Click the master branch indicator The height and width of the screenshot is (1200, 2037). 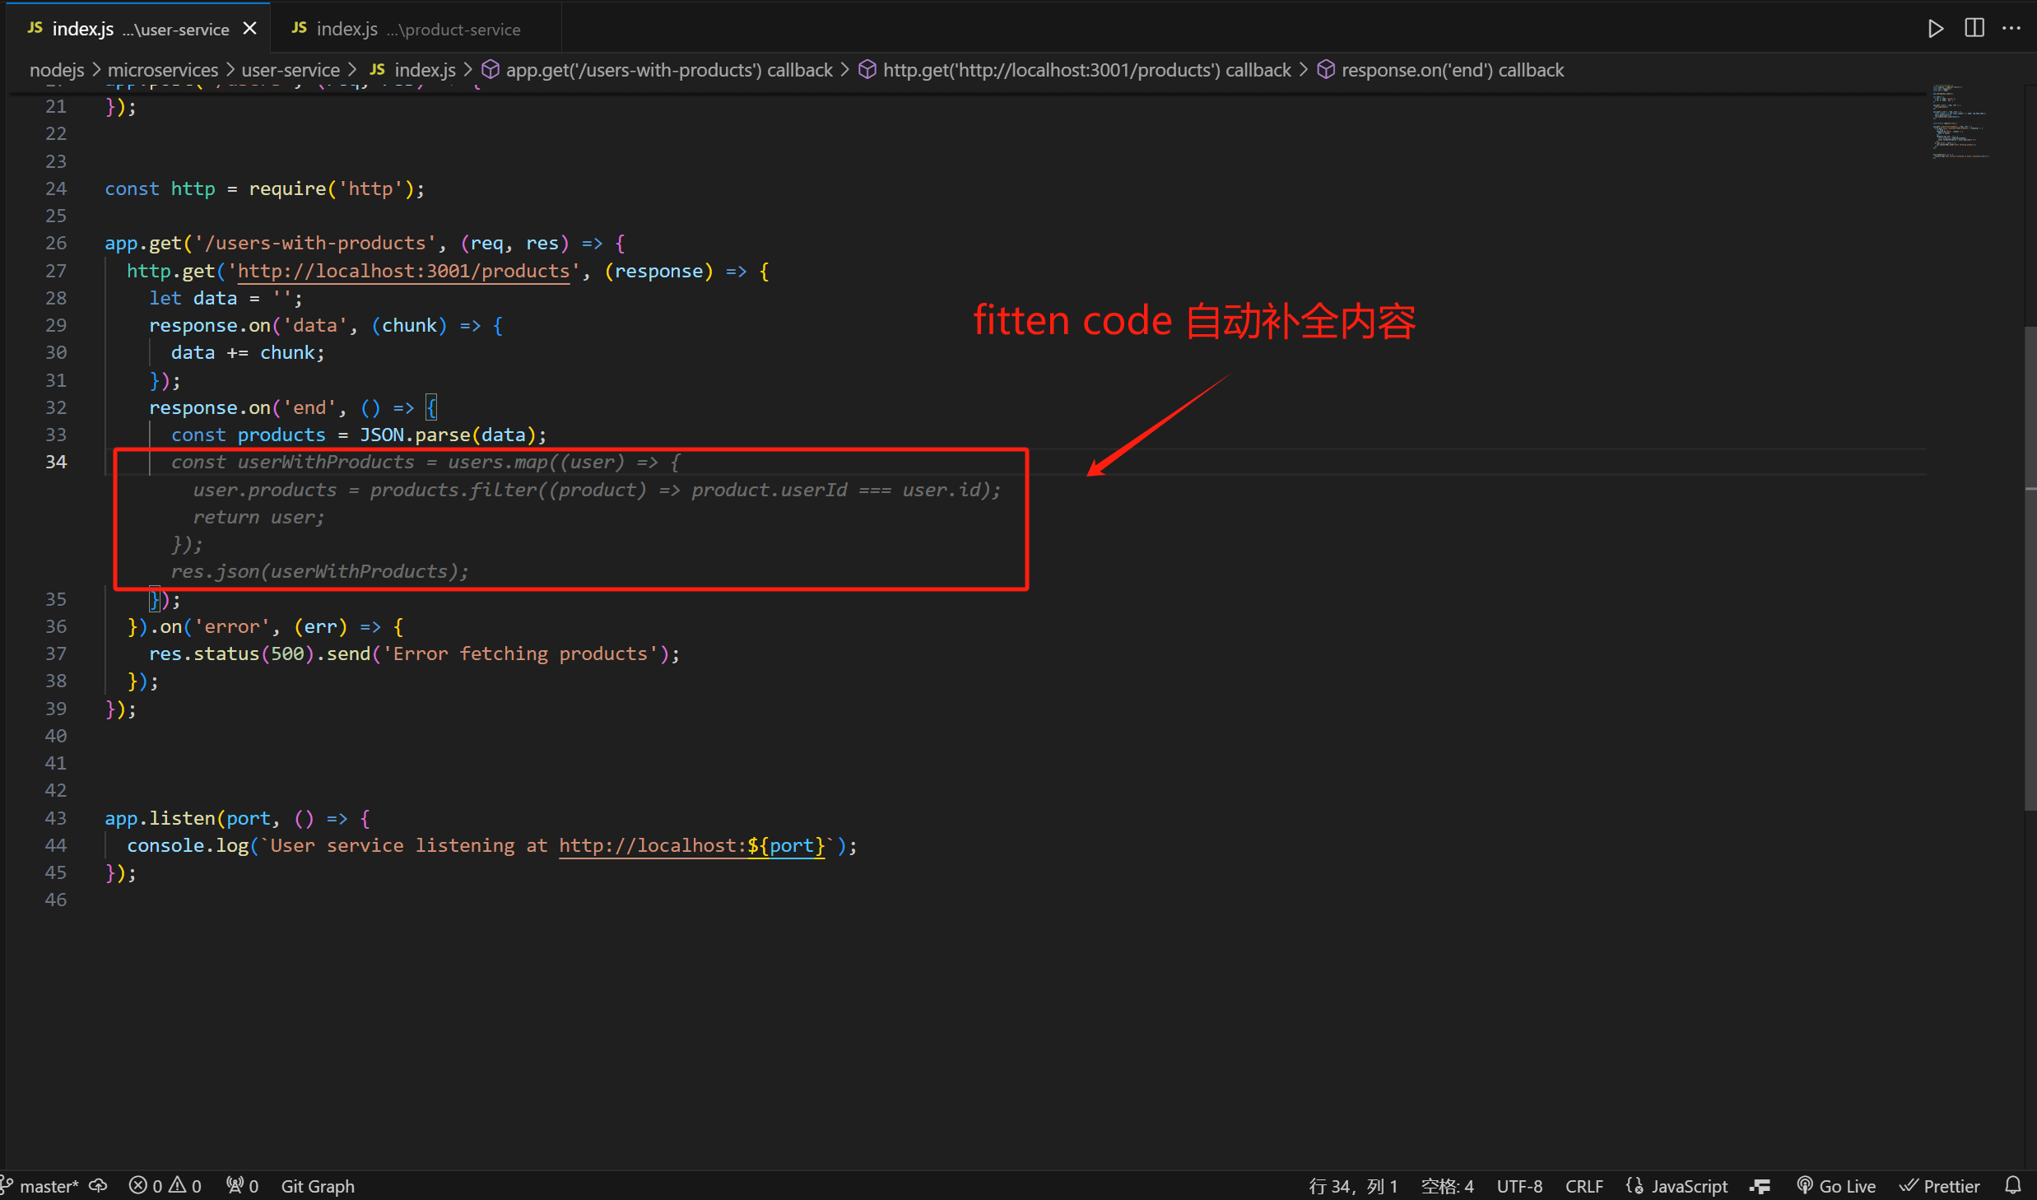pyautogui.click(x=41, y=1186)
